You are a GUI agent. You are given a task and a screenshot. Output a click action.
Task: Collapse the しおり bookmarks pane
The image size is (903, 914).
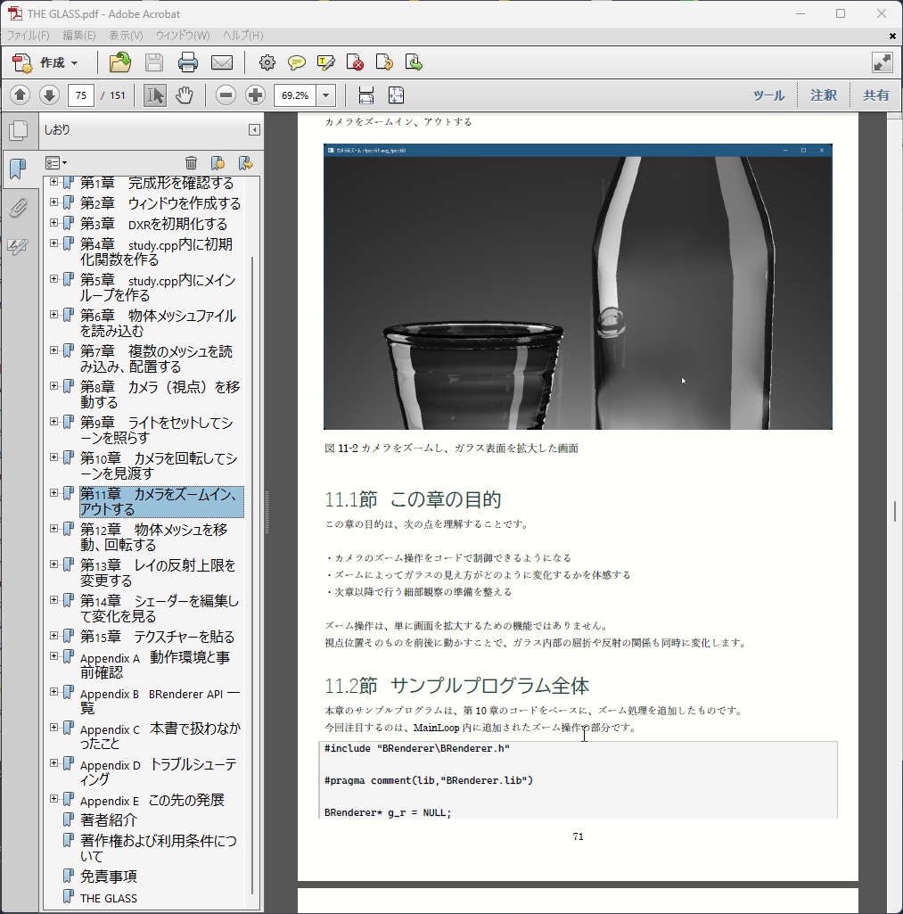(x=254, y=130)
